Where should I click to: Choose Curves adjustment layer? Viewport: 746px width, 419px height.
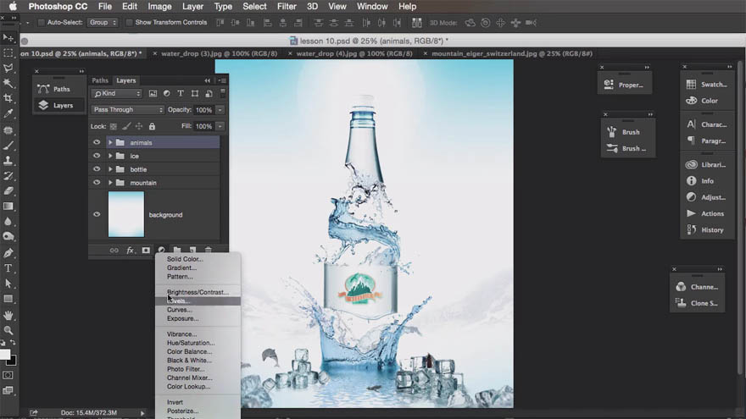tap(198, 310)
